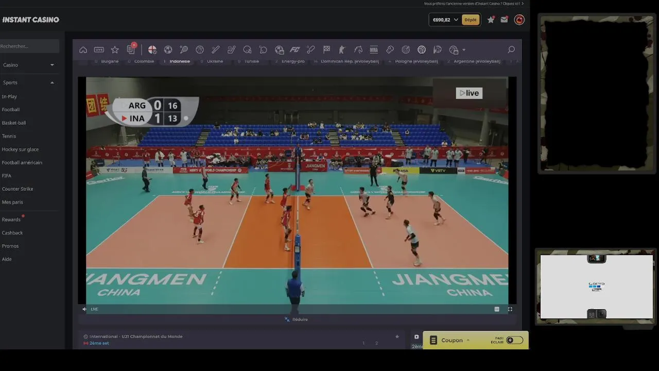The image size is (659, 371).
Task: Select the checkered flag racing icon
Action: point(326,50)
